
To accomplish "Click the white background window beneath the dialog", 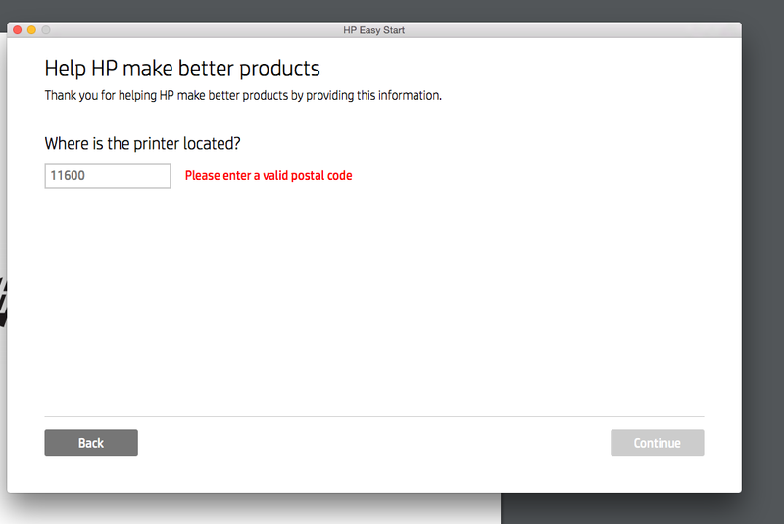I will click(x=245, y=509).
